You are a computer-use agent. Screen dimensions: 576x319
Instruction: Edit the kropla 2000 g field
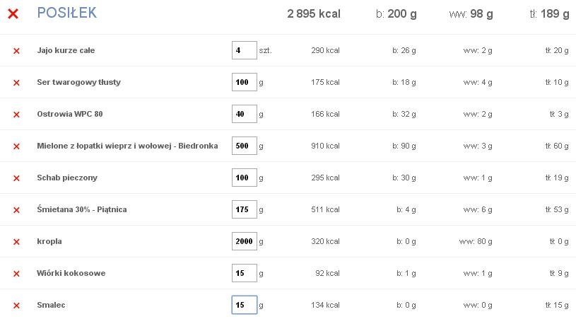245,241
